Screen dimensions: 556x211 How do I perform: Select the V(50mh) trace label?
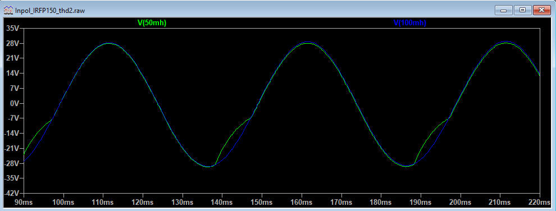(x=152, y=23)
